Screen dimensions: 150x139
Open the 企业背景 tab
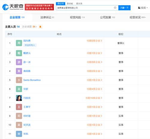[x=17, y=17]
